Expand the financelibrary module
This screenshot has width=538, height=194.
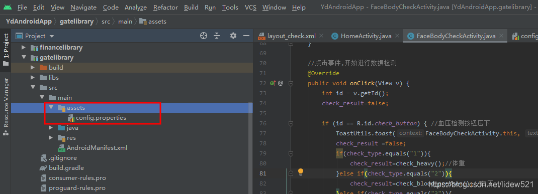(x=24, y=48)
